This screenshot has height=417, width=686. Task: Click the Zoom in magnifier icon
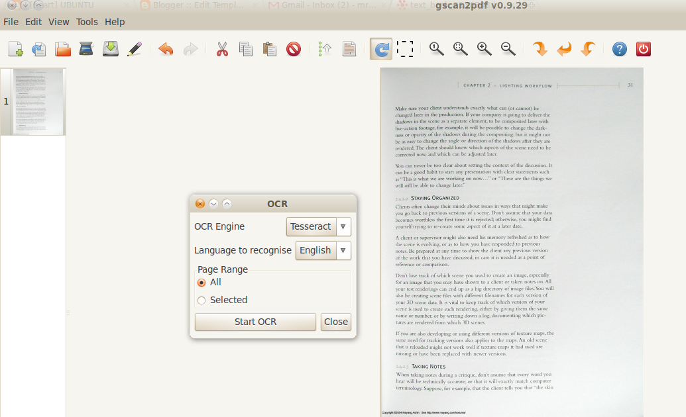(x=484, y=48)
